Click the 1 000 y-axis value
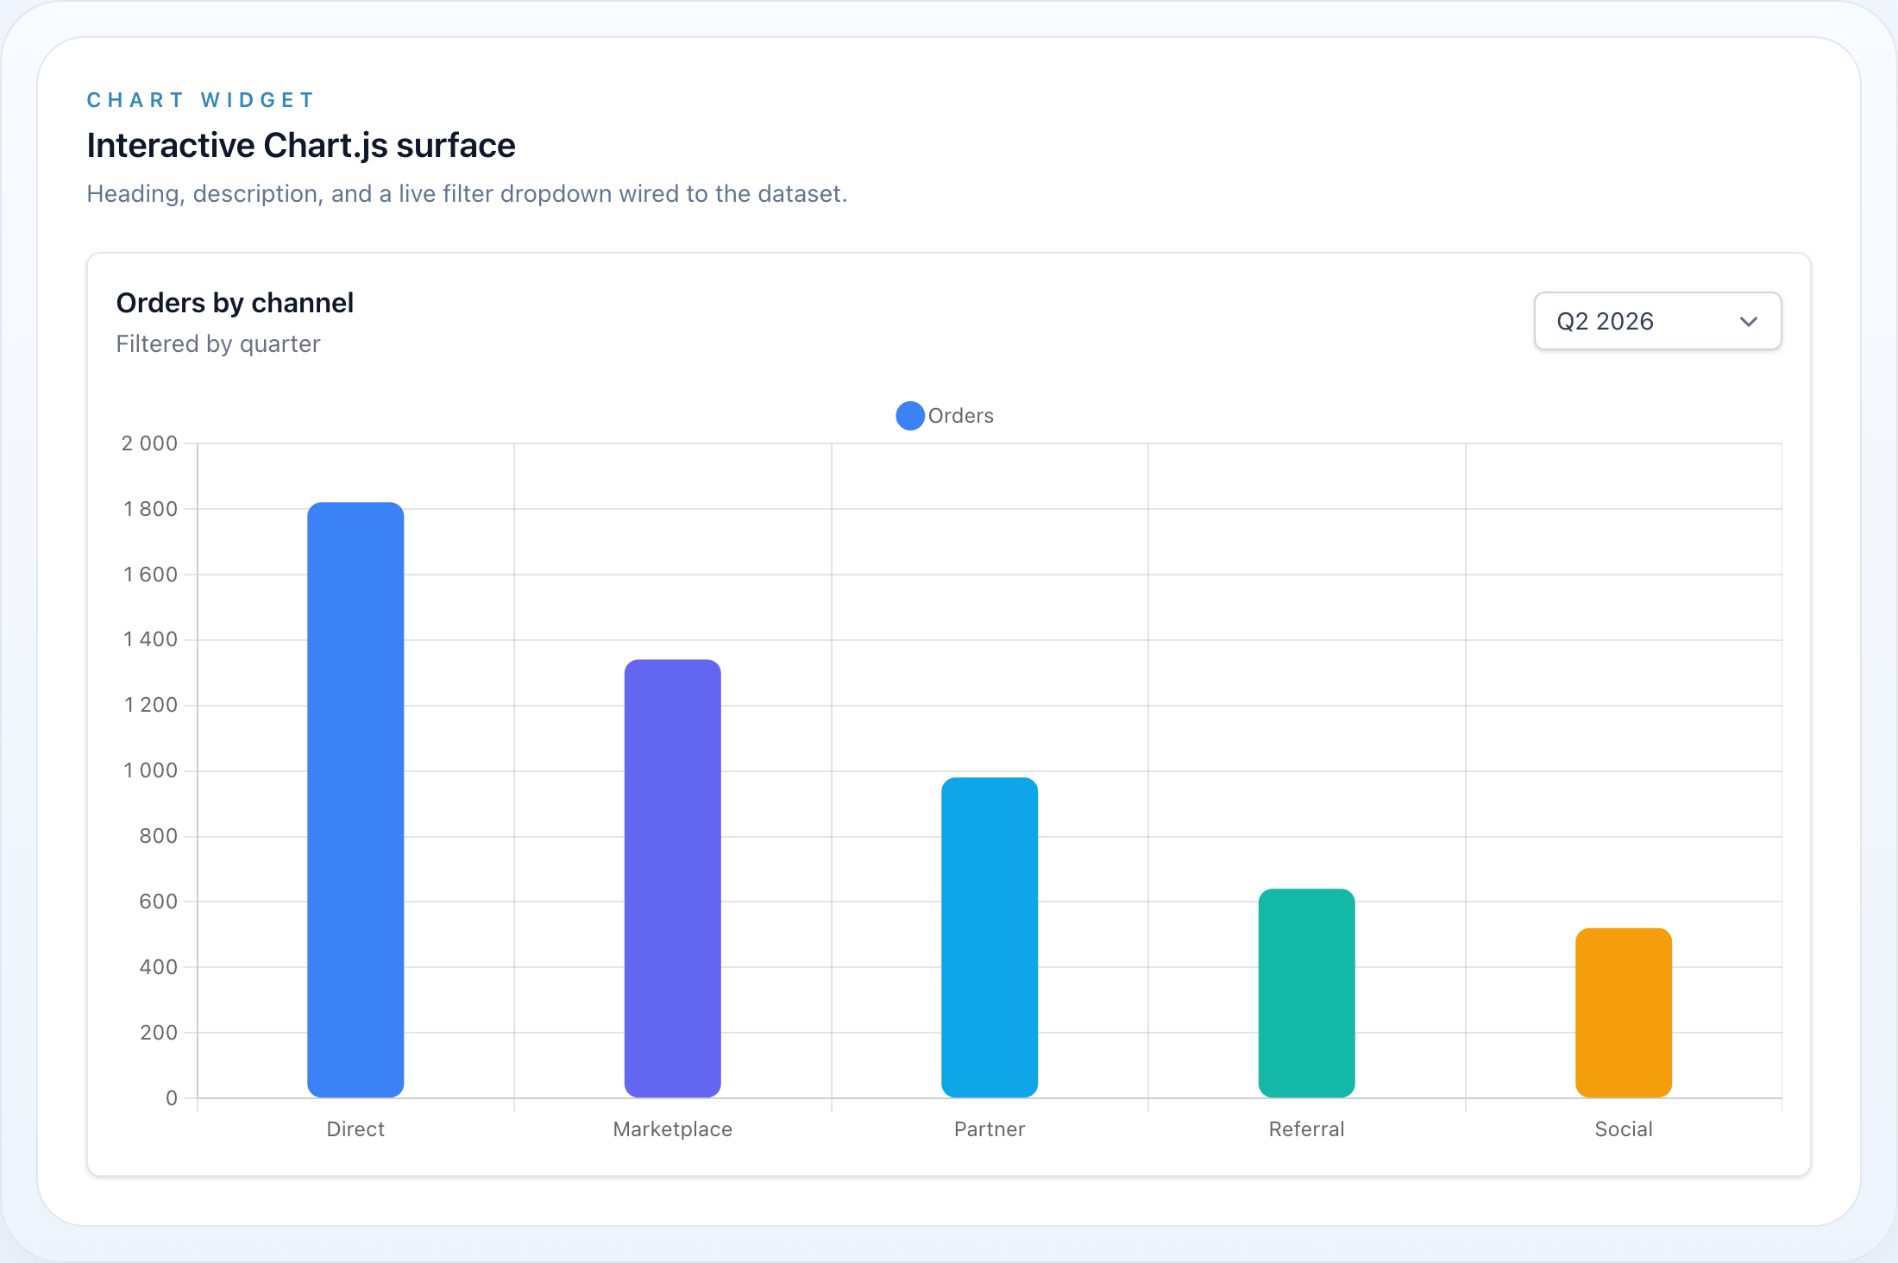 pyautogui.click(x=150, y=770)
